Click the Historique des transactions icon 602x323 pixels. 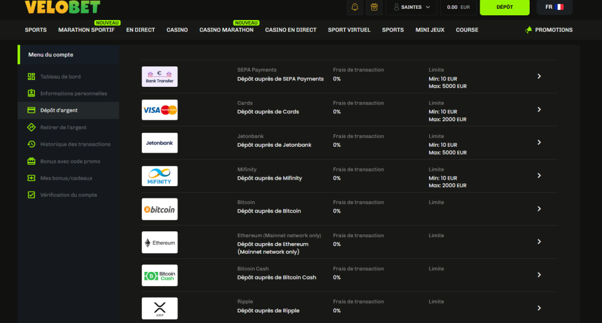[31, 144]
